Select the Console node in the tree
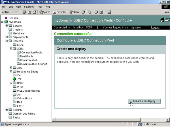This screenshot has height=127, width=170. 13,18
